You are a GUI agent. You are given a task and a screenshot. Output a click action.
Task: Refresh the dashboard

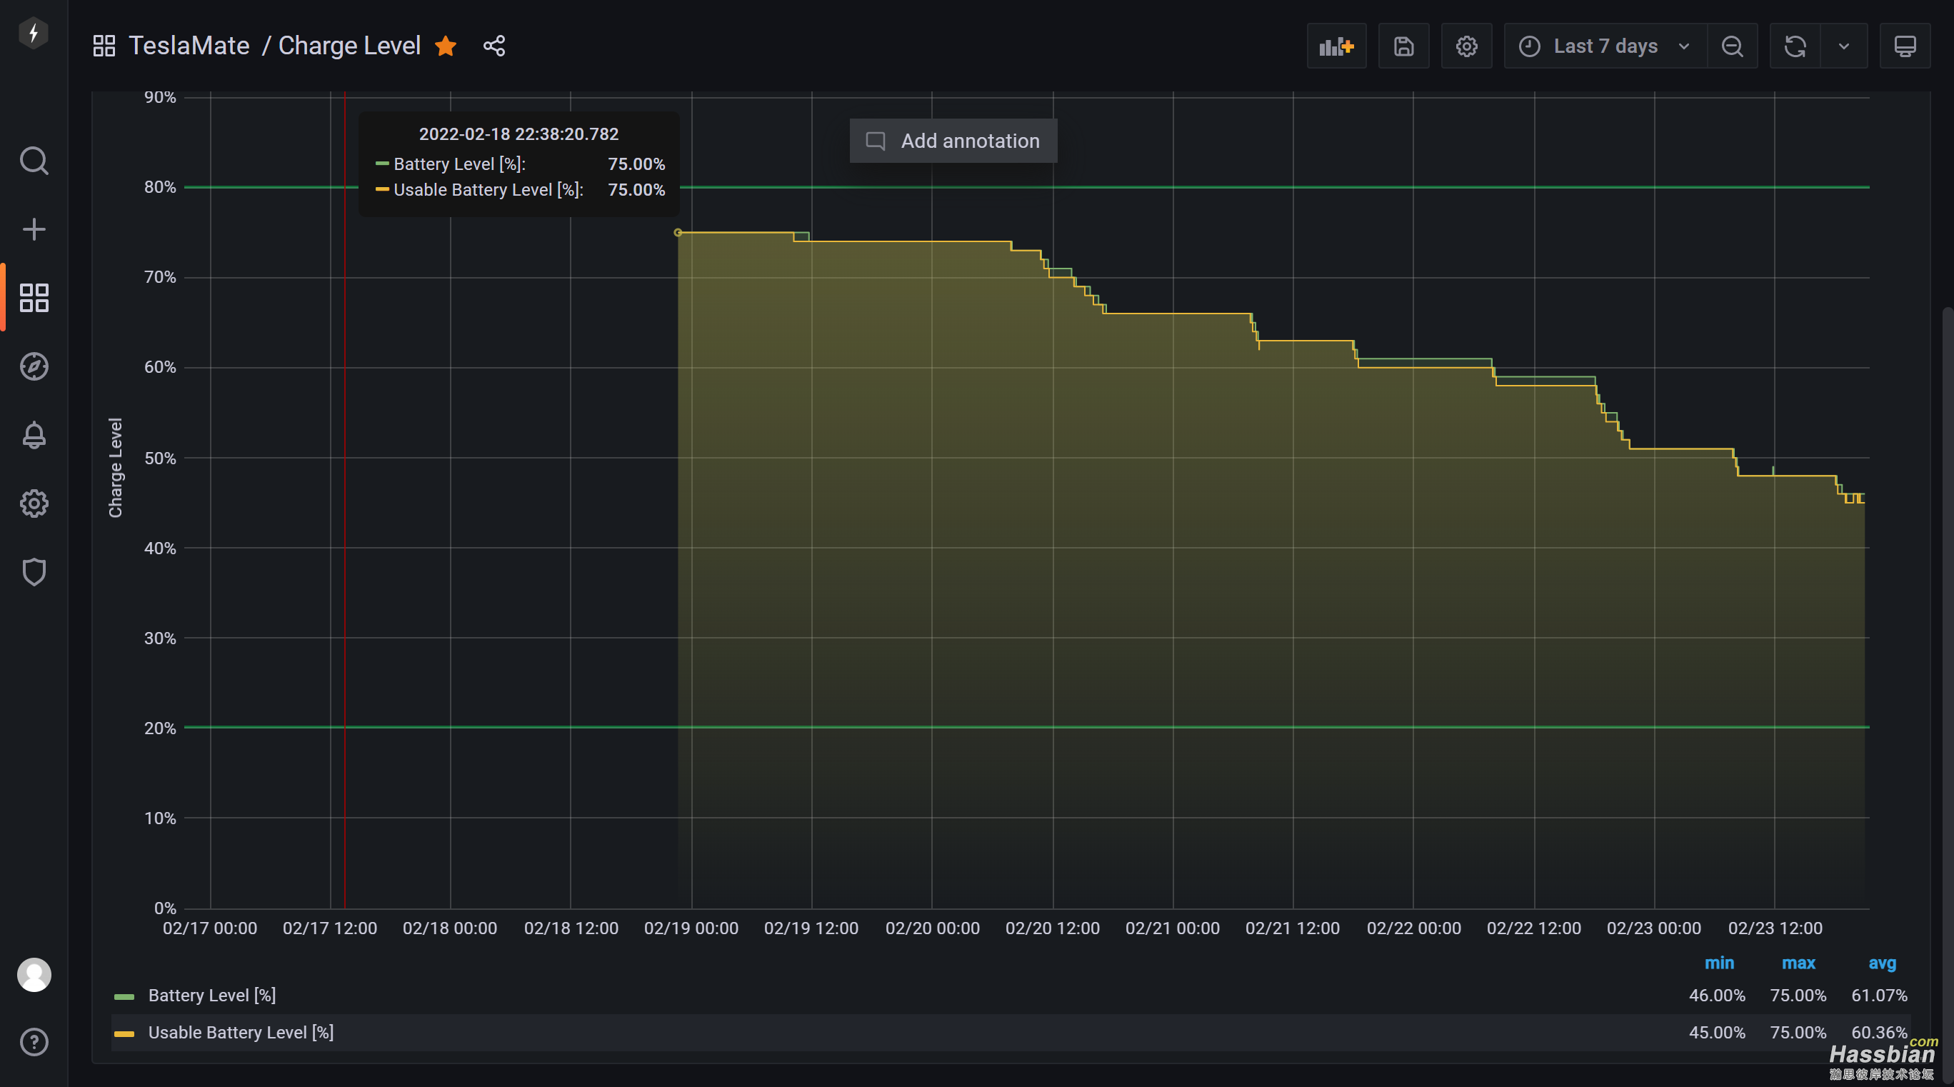pos(1795,46)
